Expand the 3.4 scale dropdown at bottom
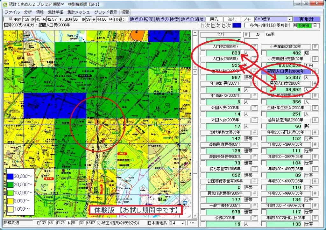This screenshot has width=326, height=230. [182, 223]
